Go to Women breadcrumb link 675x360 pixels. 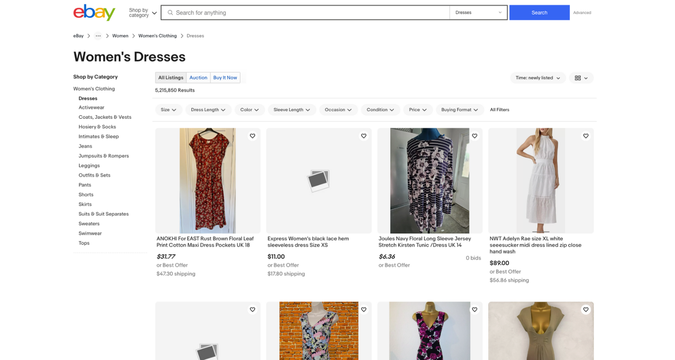click(x=120, y=36)
